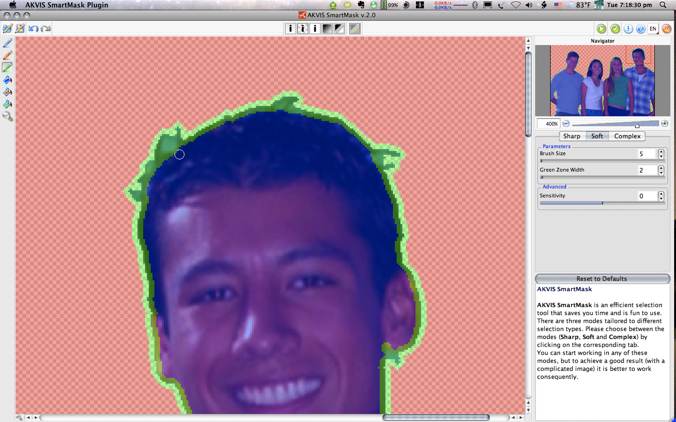Select the magnifier zoom tool

(8, 116)
